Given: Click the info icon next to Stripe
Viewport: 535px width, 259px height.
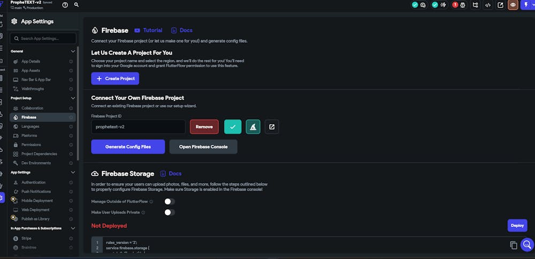Looking at the screenshot, I should coord(71,239).
